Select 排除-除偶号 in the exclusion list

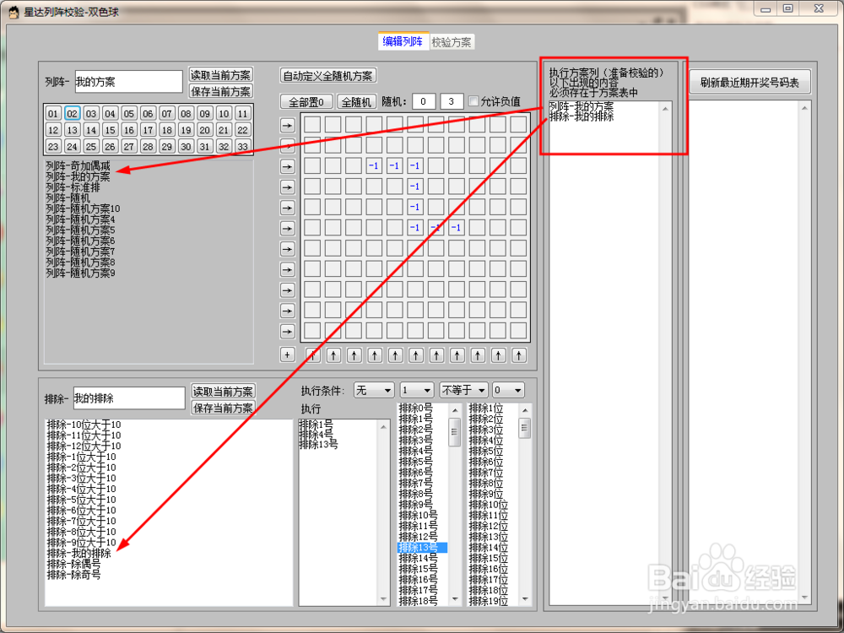[73, 564]
